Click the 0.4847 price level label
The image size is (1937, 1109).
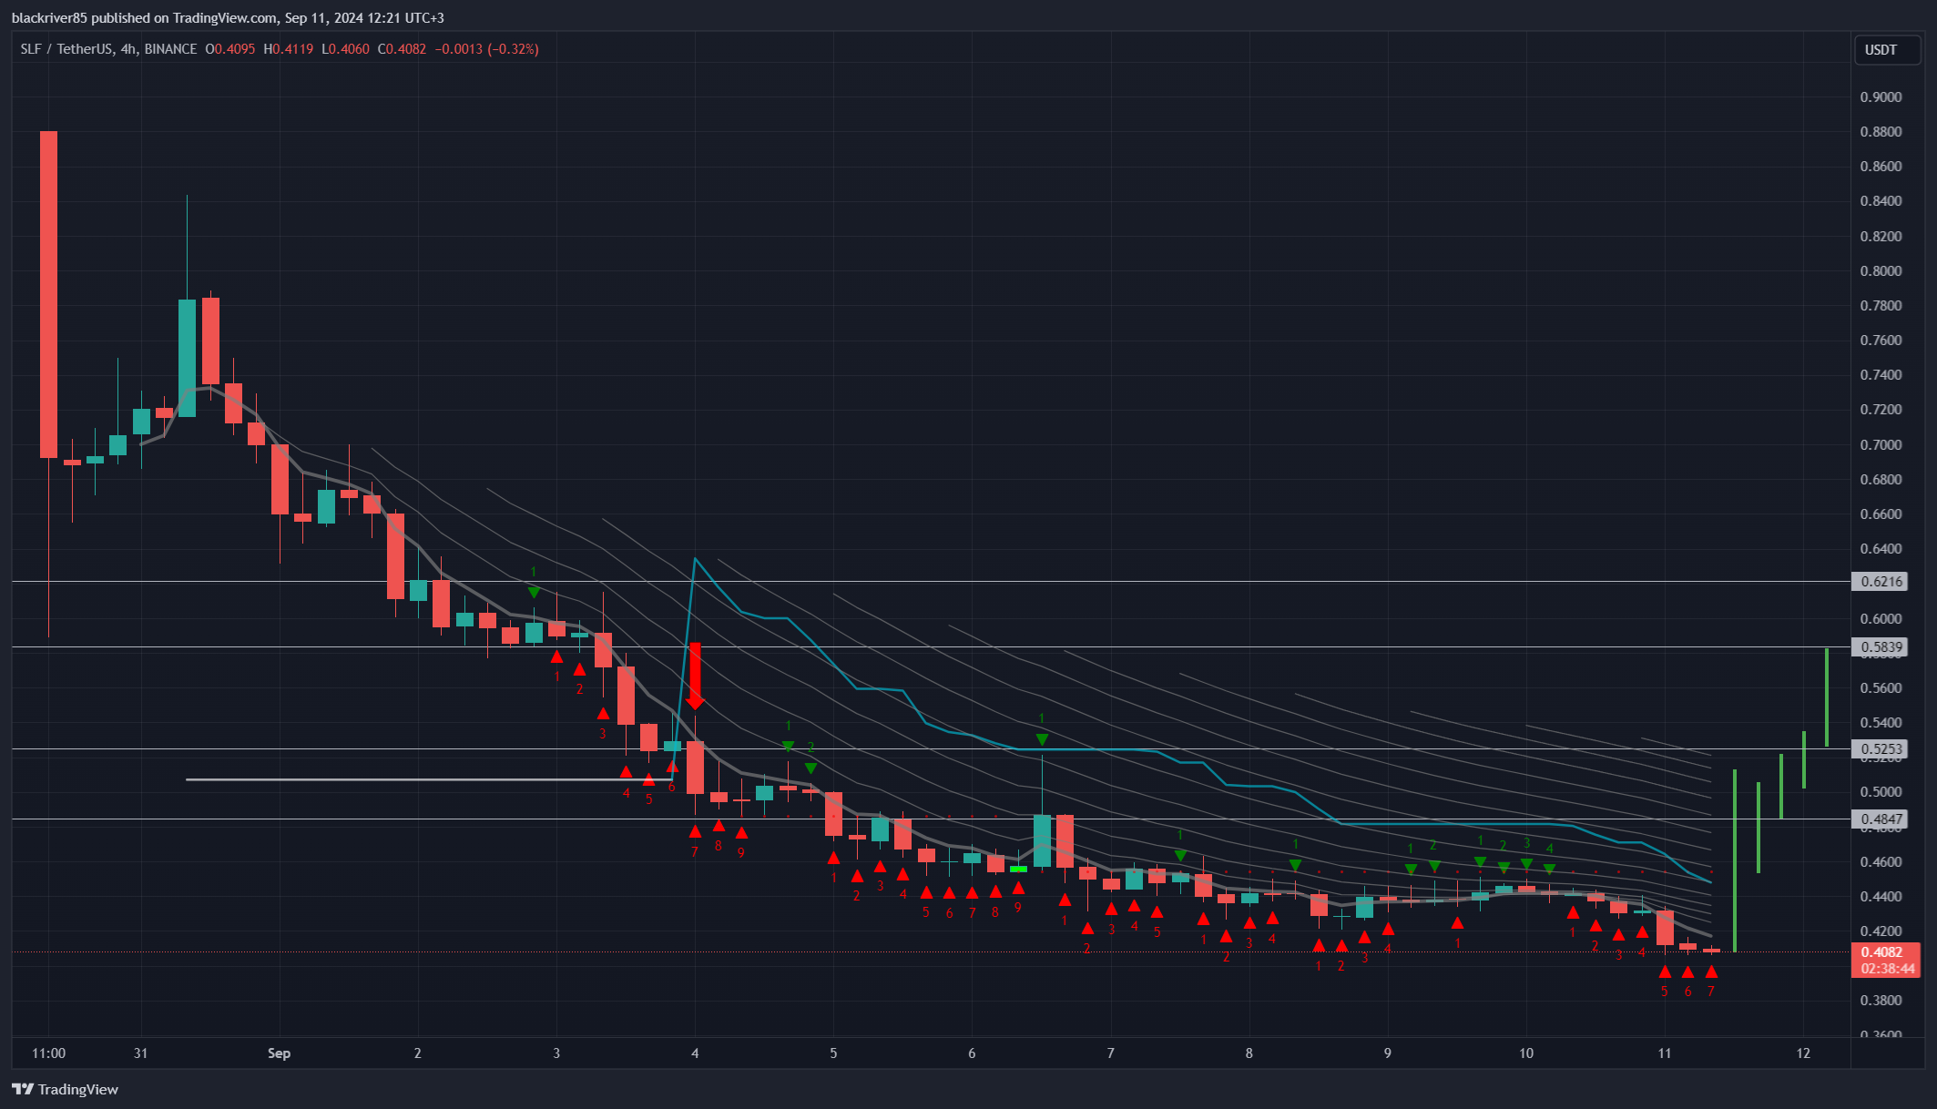pos(1880,819)
